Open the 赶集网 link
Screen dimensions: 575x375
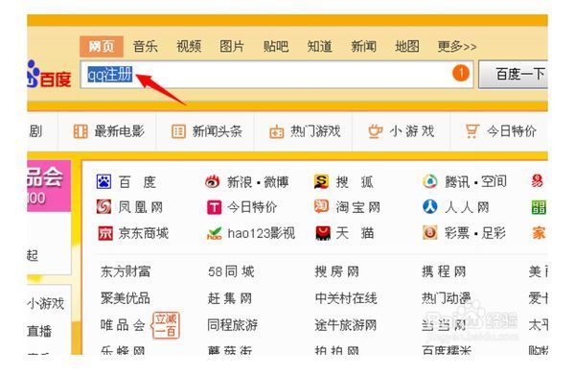point(230,298)
